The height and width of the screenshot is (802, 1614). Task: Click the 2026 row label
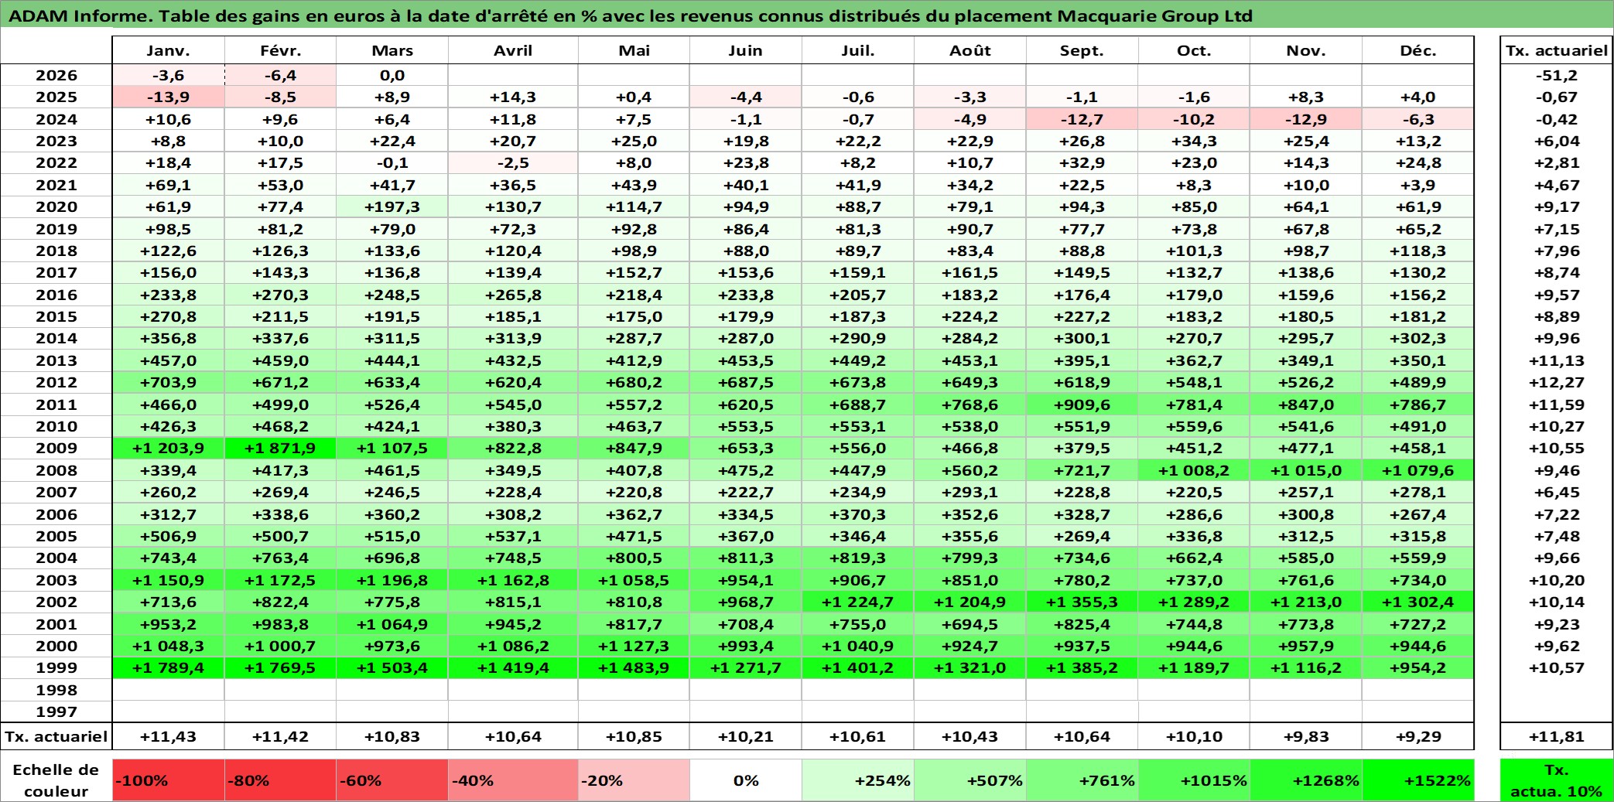coord(56,75)
